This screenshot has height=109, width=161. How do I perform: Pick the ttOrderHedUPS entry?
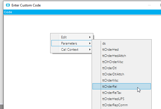tap(122, 99)
